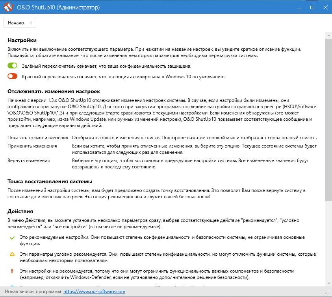Click the vertical scrollbar thumb

[328, 120]
